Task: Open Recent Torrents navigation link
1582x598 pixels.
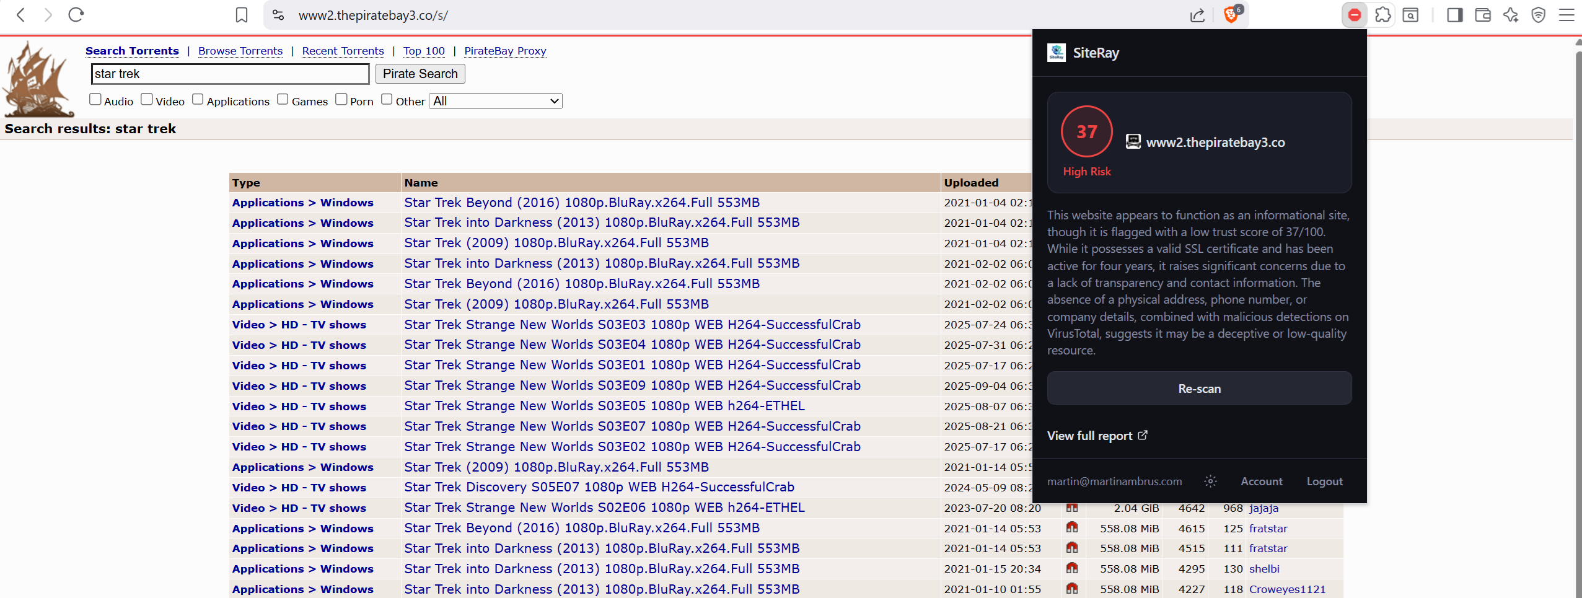Action: [343, 51]
